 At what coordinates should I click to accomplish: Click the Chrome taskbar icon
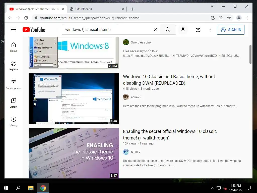(43, 188)
